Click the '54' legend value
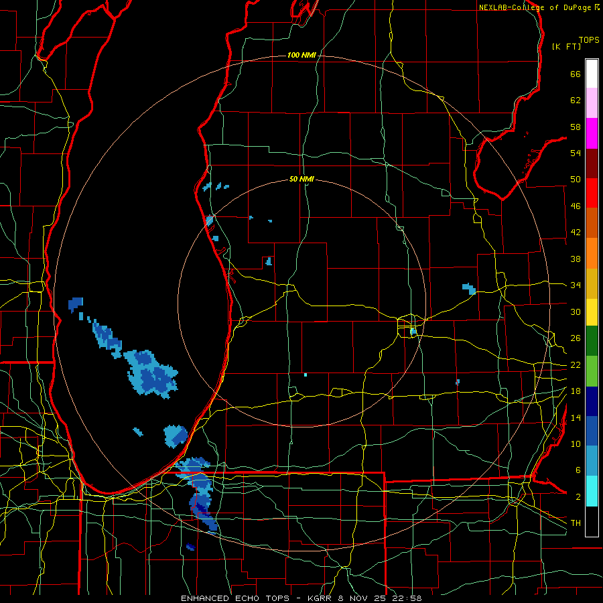Viewport: 603px width, 603px height. pyautogui.click(x=576, y=153)
